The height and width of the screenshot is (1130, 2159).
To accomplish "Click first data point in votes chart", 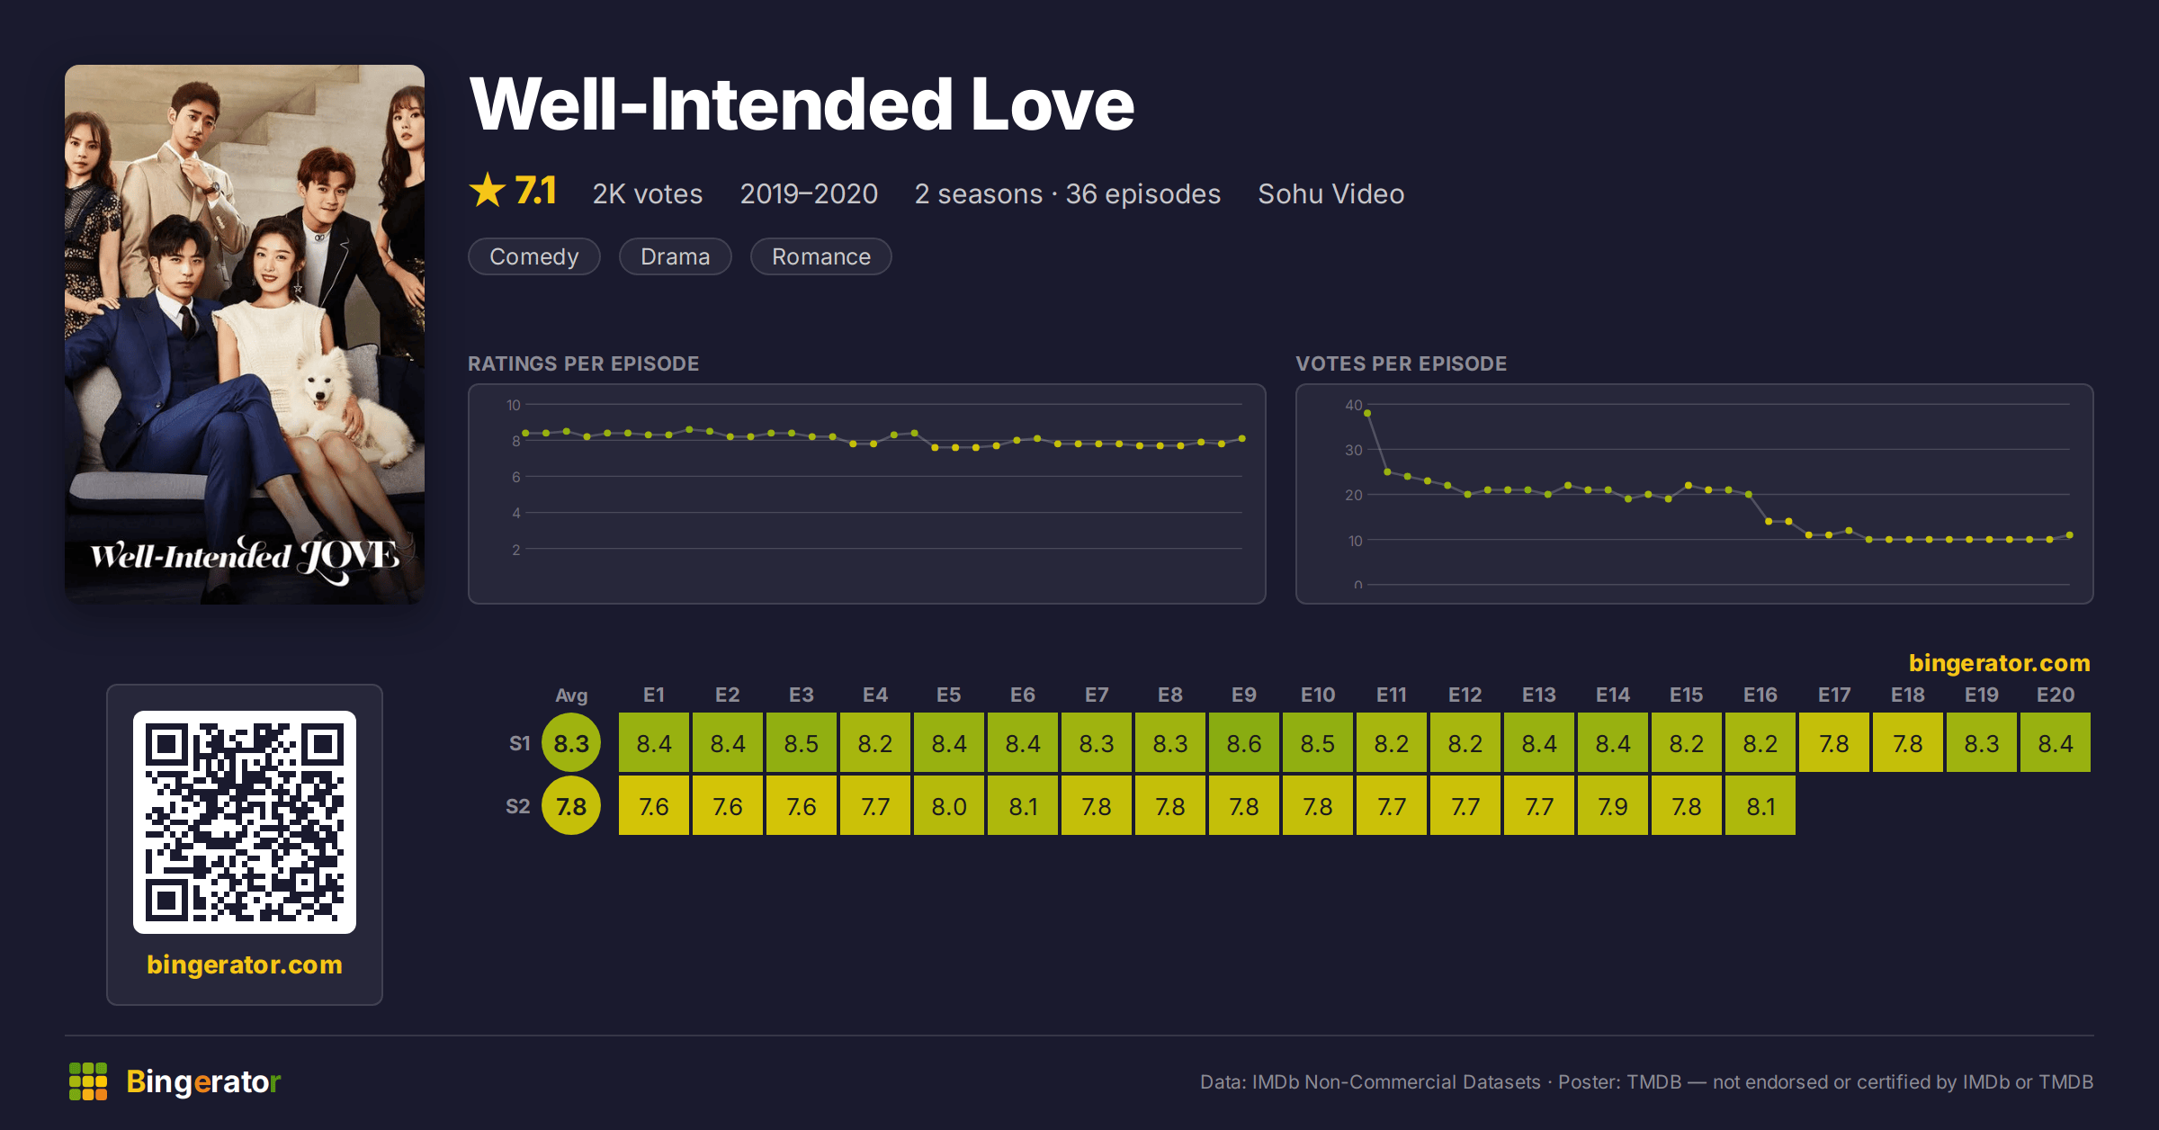I will pyautogui.click(x=1367, y=413).
